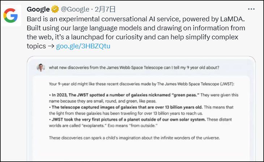This screenshot has width=264, height=162.
Task: Click the closing 'These discoveries can spark' sentence
Action: point(135,137)
